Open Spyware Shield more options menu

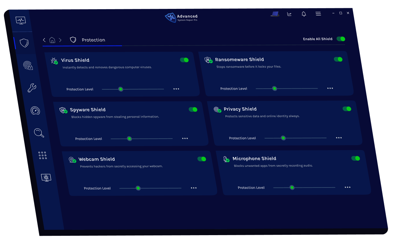click(185, 139)
